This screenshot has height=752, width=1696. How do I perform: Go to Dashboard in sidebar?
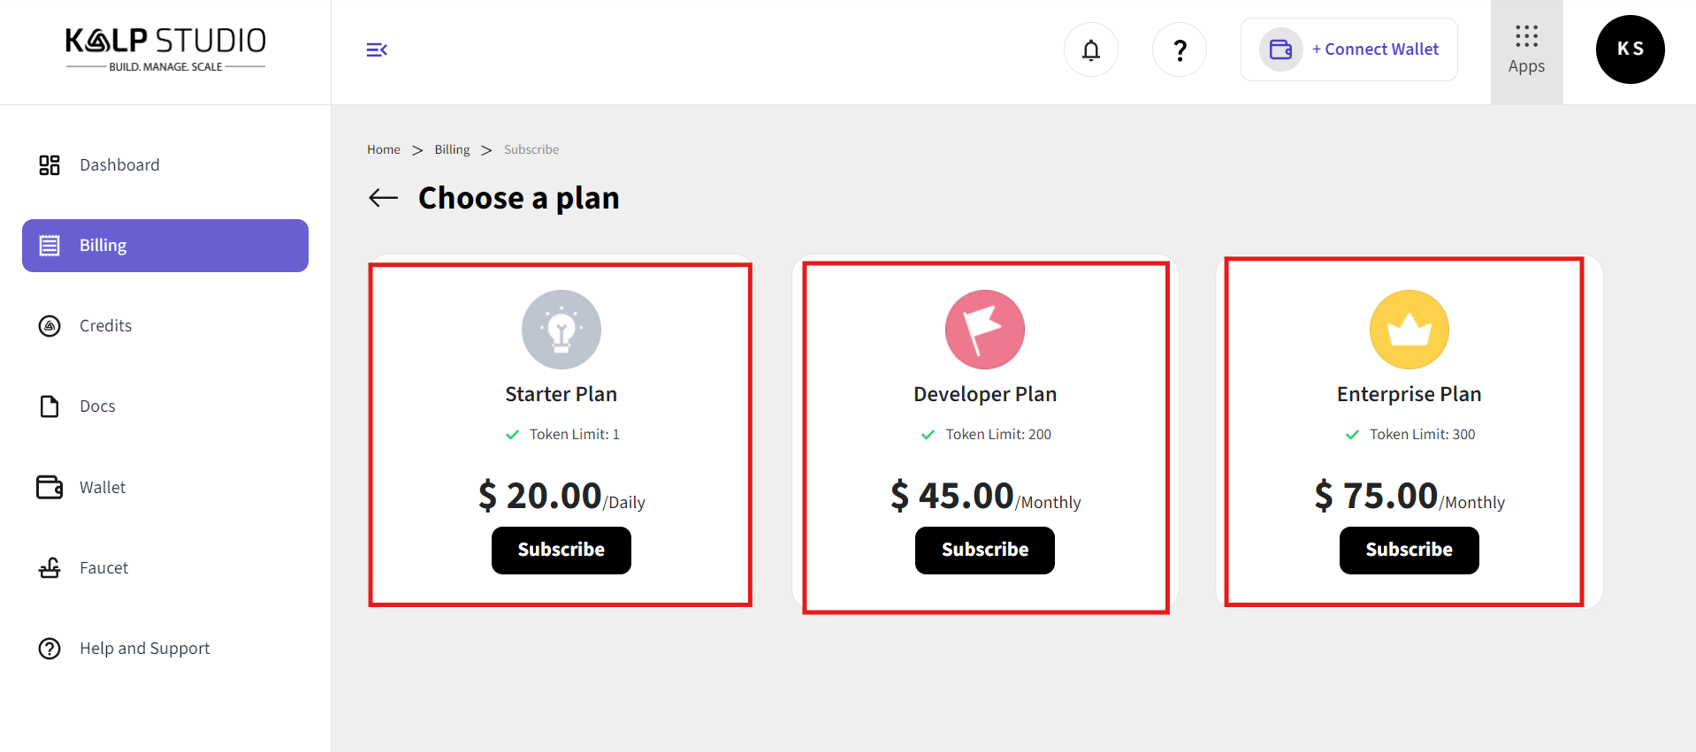[x=119, y=165]
